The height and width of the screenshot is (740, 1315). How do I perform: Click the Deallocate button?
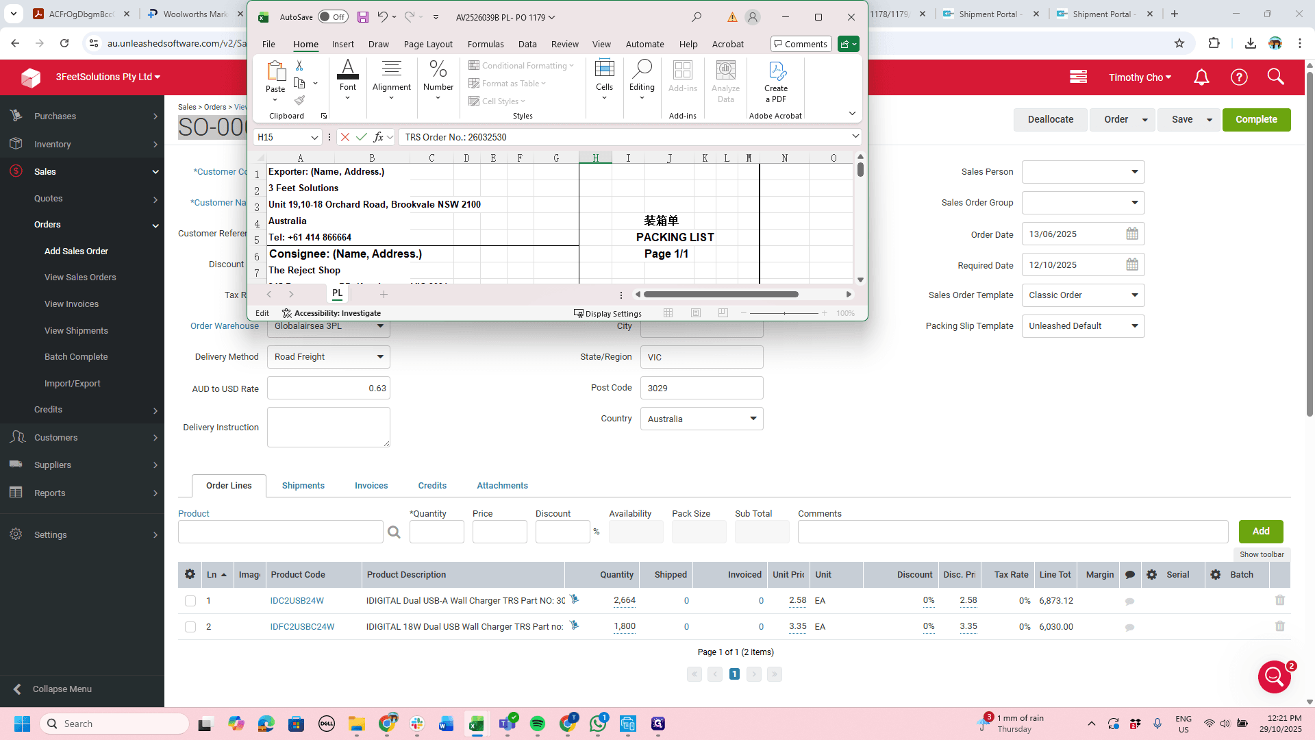point(1051,119)
